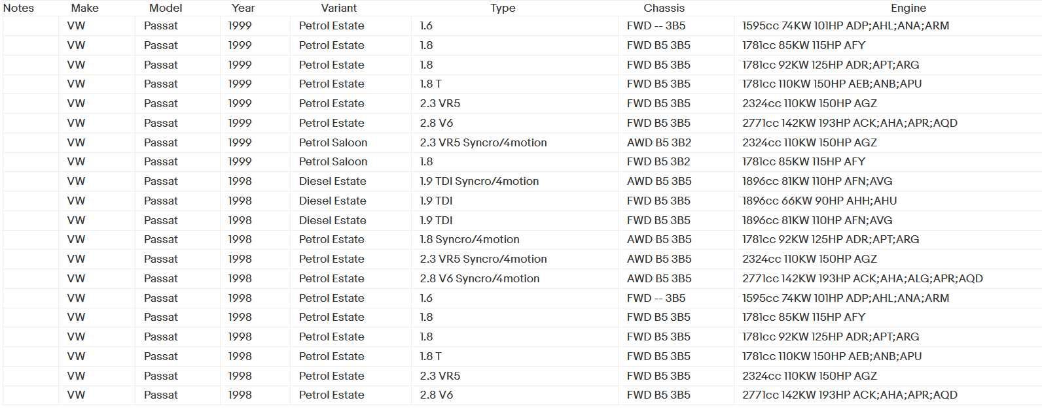Click the Model column header
This screenshot has width=1042, height=413.
coord(166,8)
